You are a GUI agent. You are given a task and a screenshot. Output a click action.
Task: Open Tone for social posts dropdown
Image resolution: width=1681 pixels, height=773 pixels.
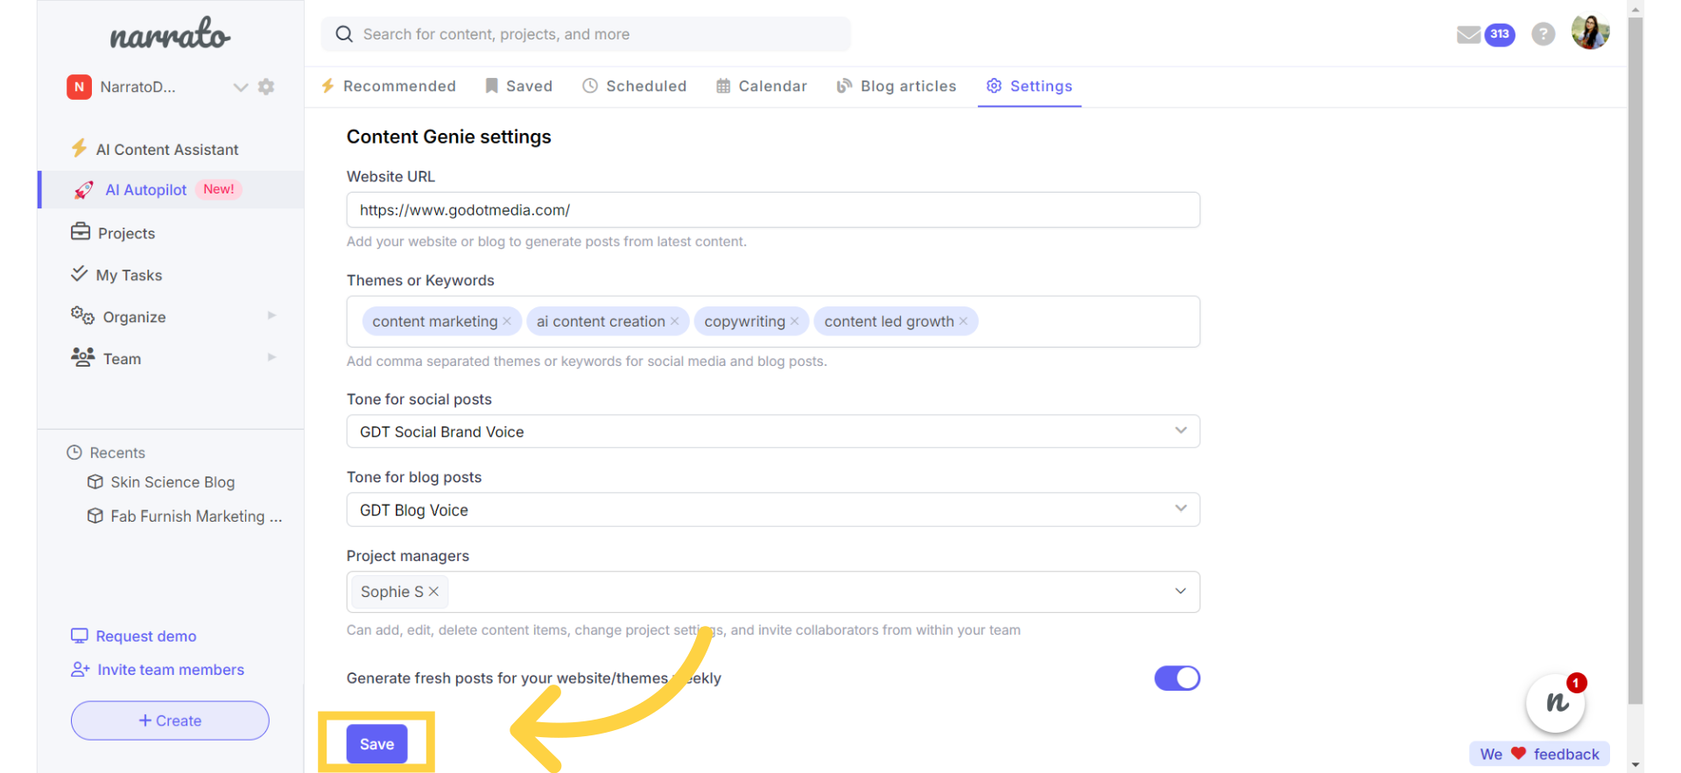pos(773,432)
